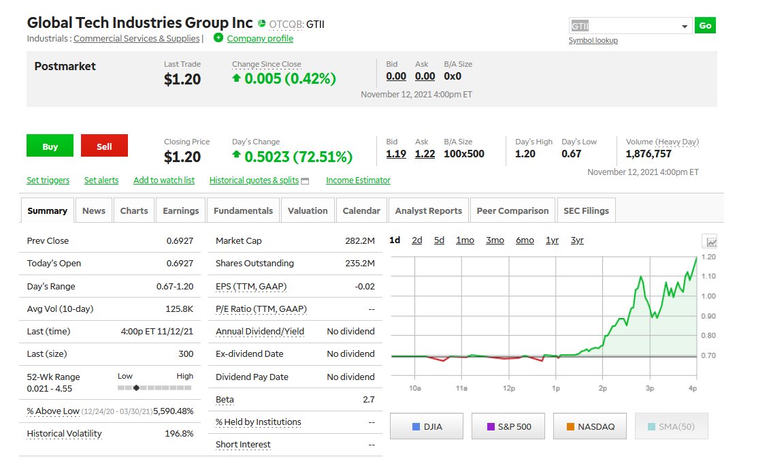The height and width of the screenshot is (457, 771).
Task: Click the blue DJIA color square
Action: pyautogui.click(x=416, y=426)
